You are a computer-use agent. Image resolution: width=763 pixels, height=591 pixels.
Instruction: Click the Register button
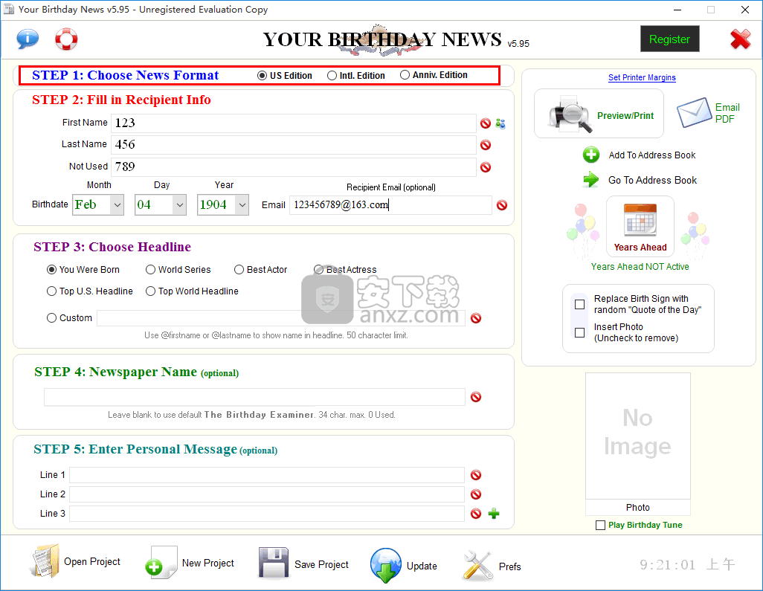[x=669, y=39]
